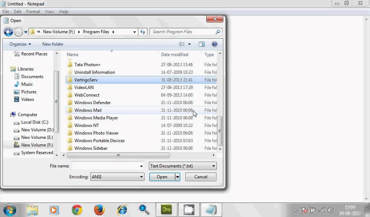The image size is (370, 217).
Task: Expand the view options dropdown arrow
Action: [x=189, y=44]
